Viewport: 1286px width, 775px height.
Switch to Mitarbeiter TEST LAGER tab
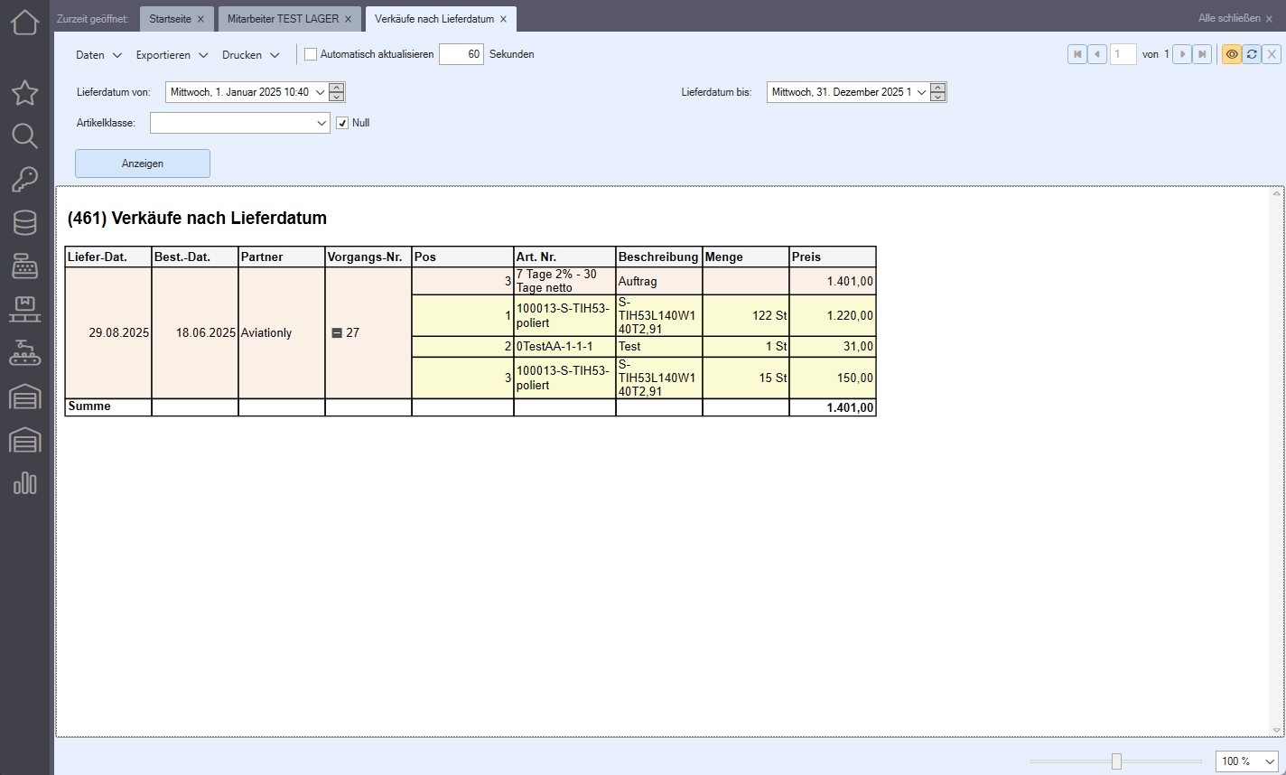[283, 18]
